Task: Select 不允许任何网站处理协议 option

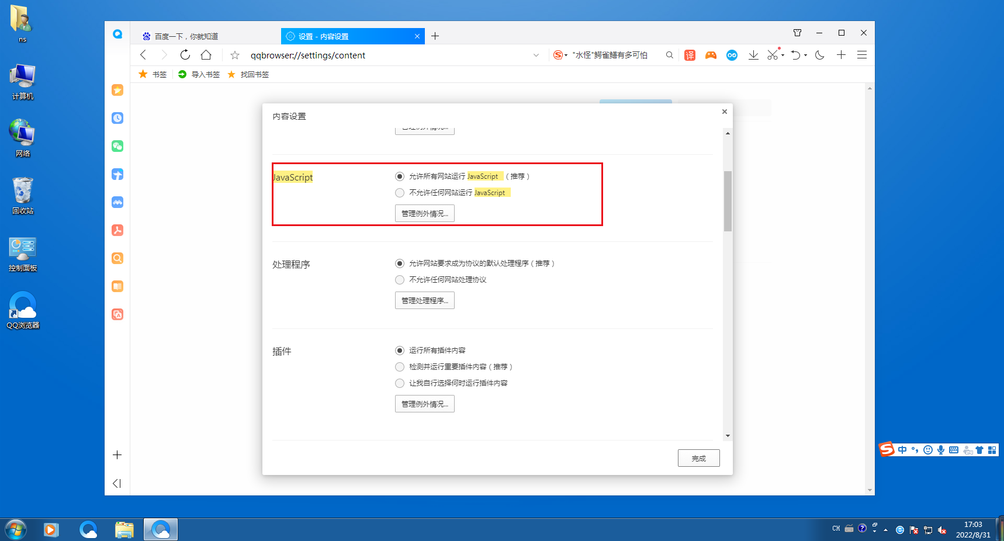Action: tap(400, 280)
